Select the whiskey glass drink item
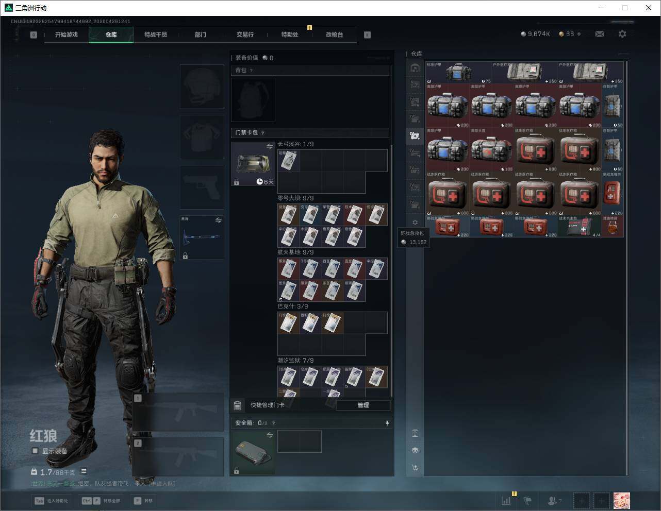The width and height of the screenshot is (661, 511). (x=613, y=227)
